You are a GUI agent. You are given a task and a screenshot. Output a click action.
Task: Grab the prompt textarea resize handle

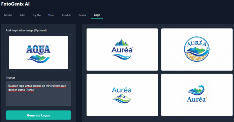point(70,105)
